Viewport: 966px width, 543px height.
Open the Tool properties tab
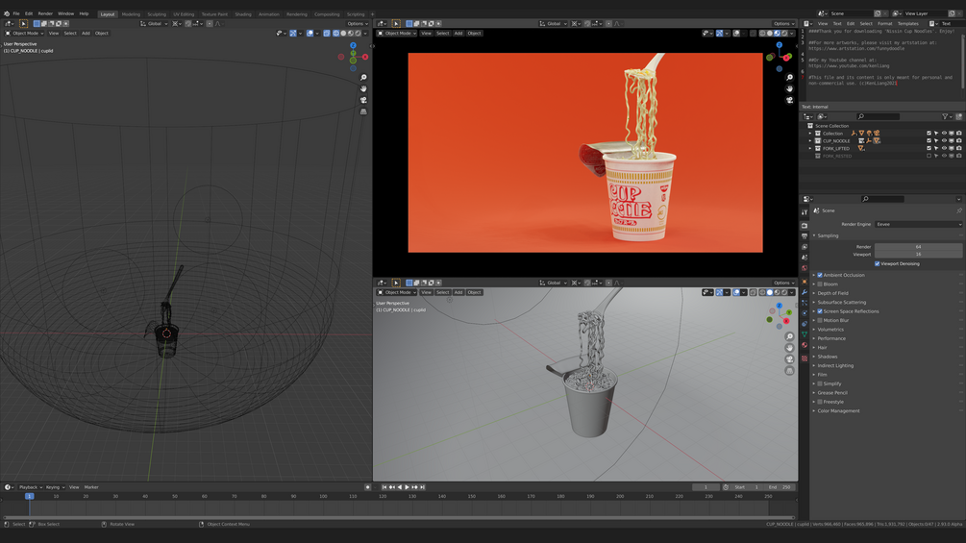point(804,211)
